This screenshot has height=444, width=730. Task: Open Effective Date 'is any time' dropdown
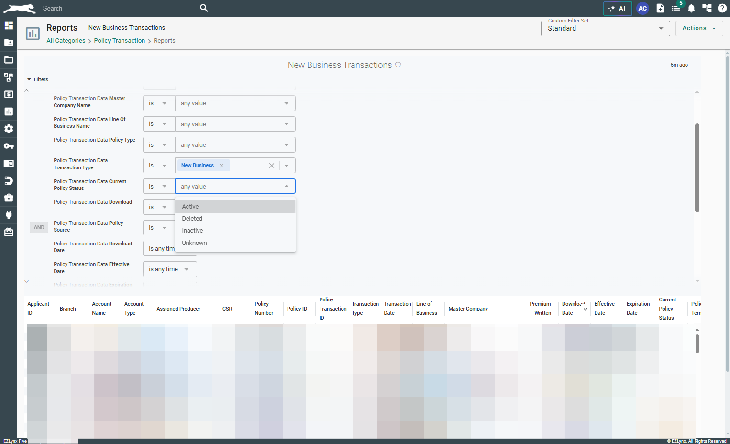[x=170, y=269]
